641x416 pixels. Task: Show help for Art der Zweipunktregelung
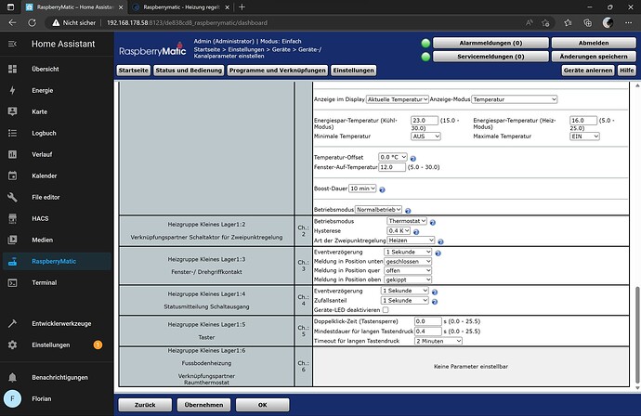coord(440,241)
